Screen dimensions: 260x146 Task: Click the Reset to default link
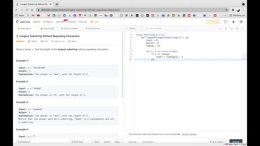pos(189,134)
